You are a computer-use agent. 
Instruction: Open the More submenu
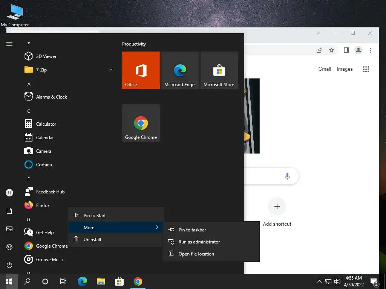tap(115, 228)
